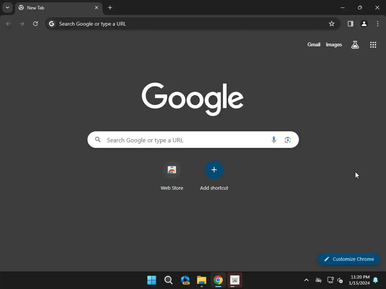Open the Google apps grid
This screenshot has height=289, width=386.
373,44
